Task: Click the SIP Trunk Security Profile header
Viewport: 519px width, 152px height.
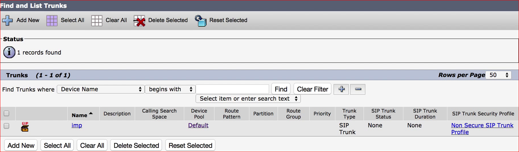Action: point(483,114)
